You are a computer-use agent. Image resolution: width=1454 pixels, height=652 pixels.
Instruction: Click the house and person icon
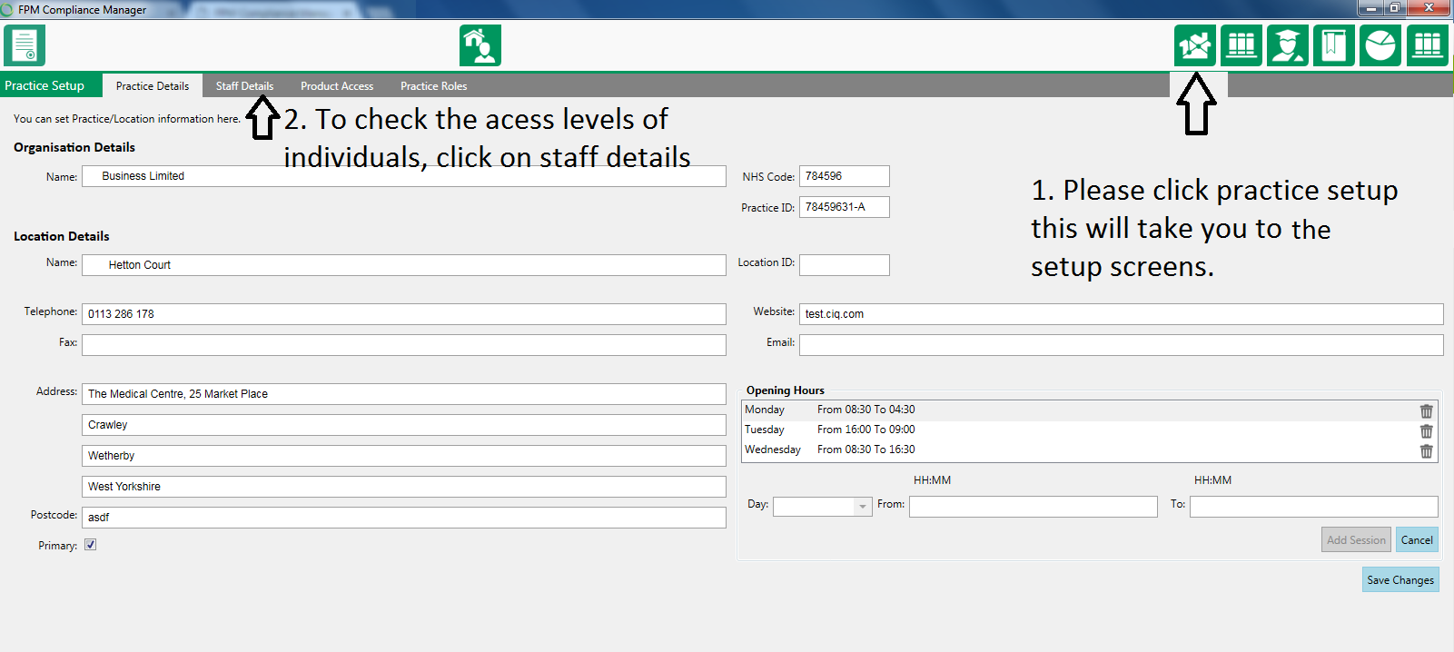(x=480, y=45)
